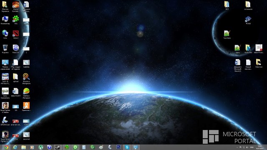Open the Mortal Kombat desktop shortcut
This screenshot has width=267, height=150.
(x=16, y=6)
